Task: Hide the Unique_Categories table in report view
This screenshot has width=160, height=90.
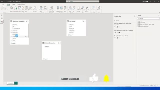Action: 58,43
